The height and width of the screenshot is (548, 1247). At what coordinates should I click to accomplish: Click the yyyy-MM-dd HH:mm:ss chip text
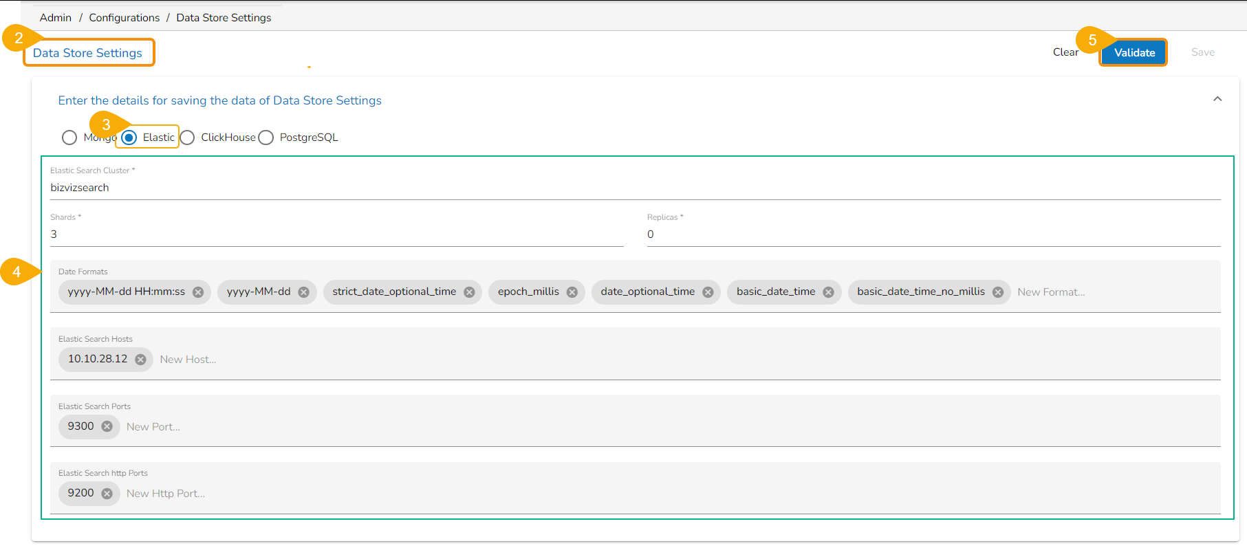tap(127, 292)
